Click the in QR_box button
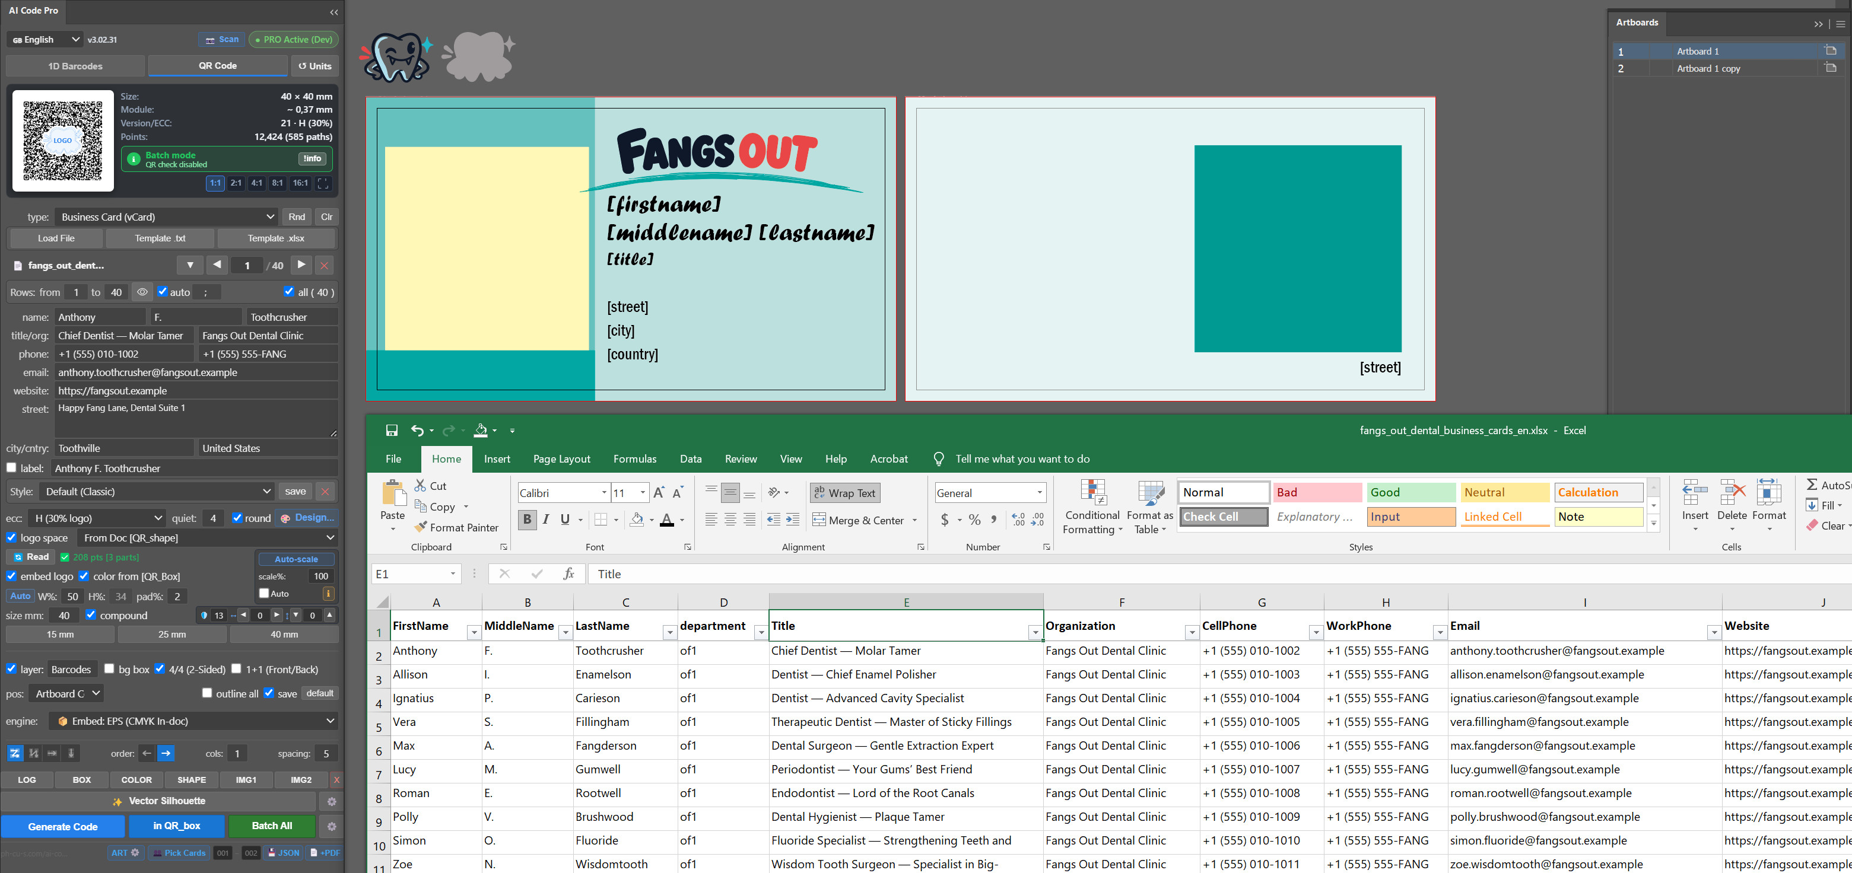 (177, 826)
